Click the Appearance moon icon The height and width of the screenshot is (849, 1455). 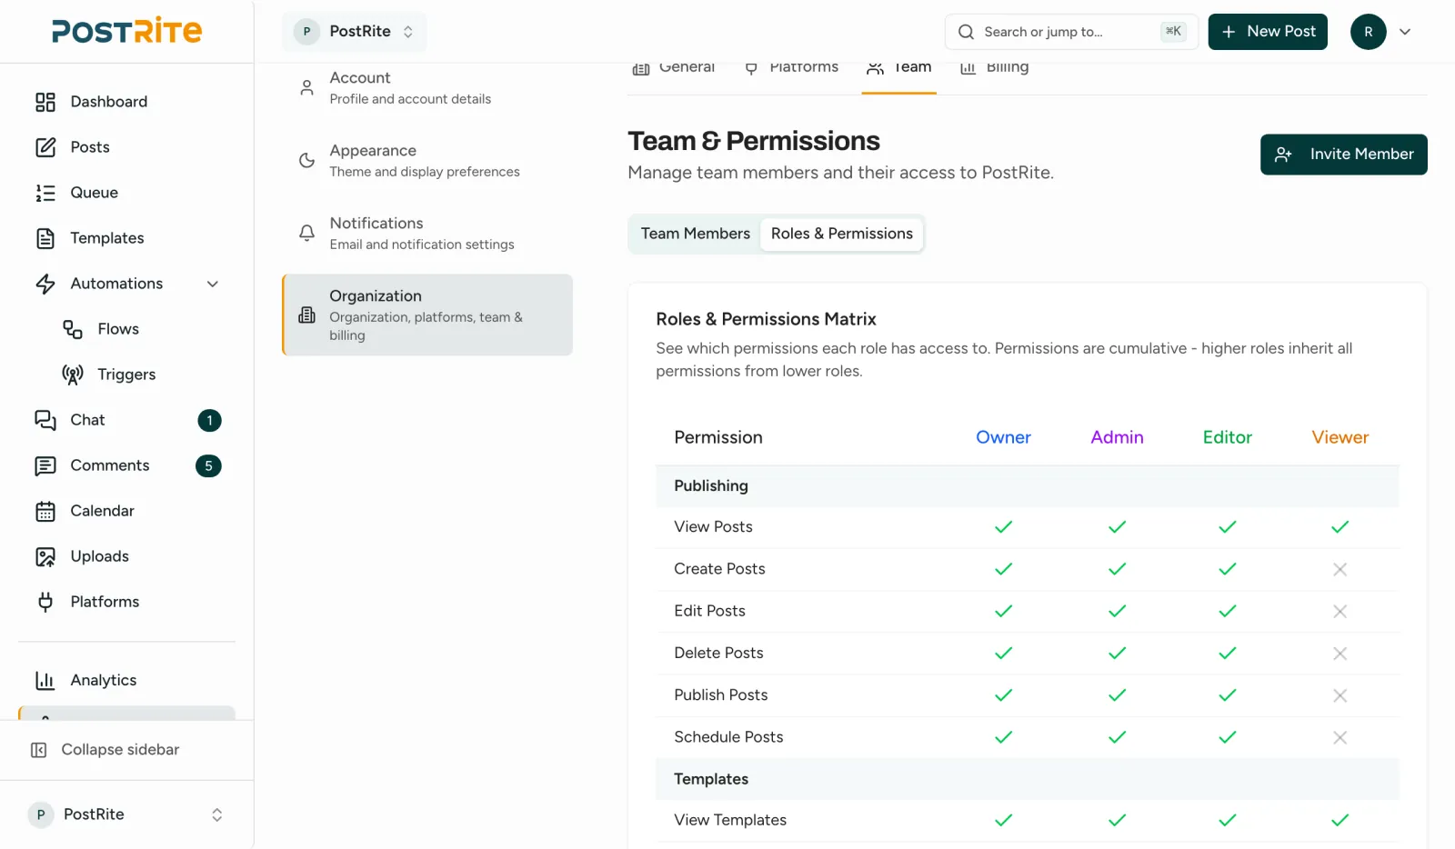307,161
